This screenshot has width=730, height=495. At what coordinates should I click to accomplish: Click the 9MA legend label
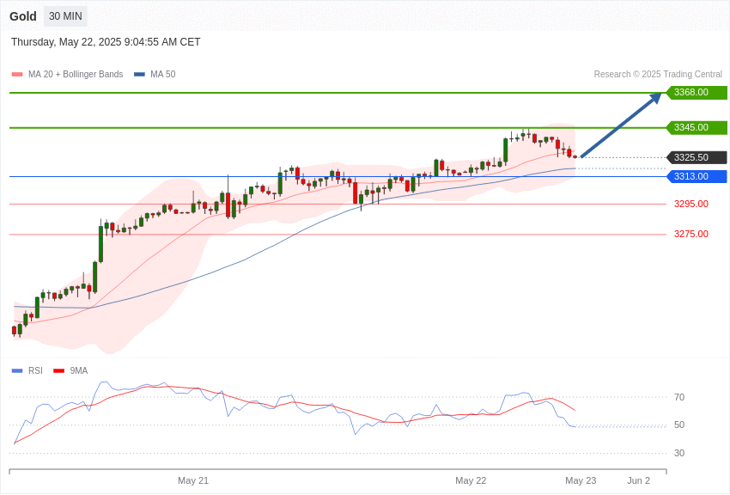(x=79, y=370)
